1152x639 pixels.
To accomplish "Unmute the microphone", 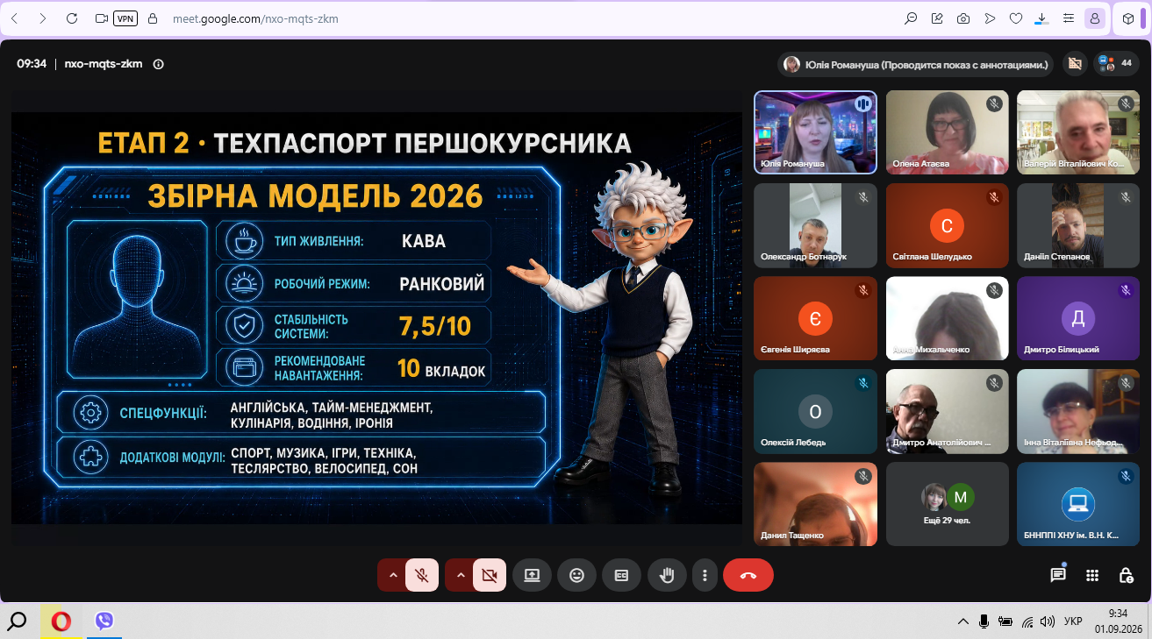I will [x=422, y=575].
